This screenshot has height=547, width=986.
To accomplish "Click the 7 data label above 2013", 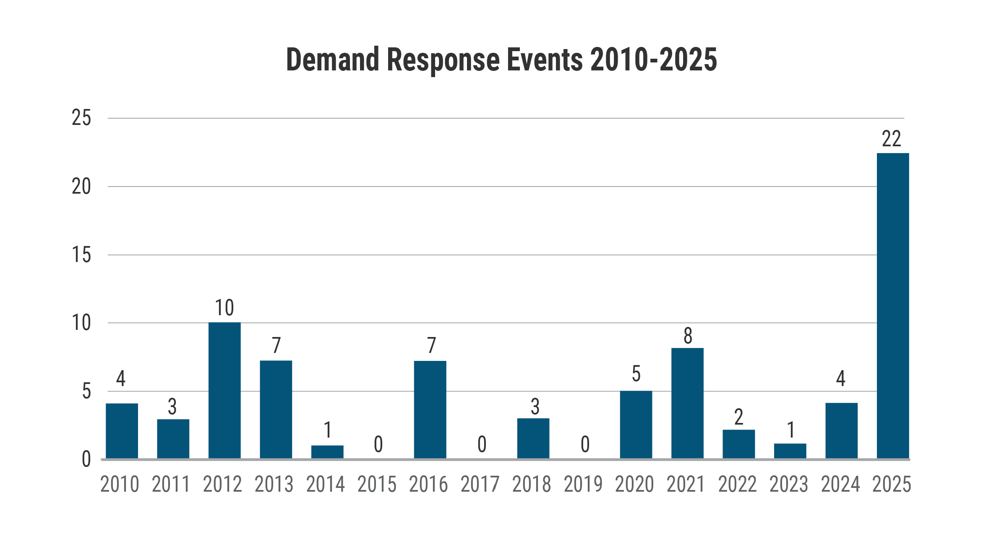I will pos(276,345).
